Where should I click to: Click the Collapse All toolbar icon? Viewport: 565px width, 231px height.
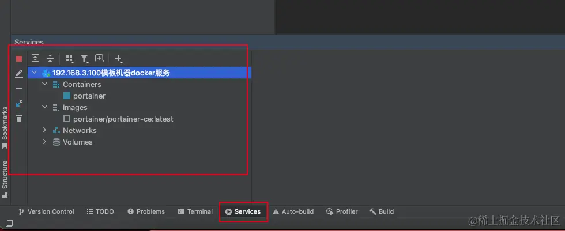pos(50,58)
